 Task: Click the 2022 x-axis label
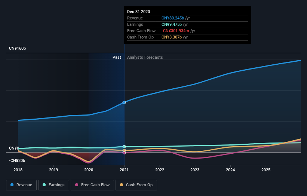tap(160, 170)
